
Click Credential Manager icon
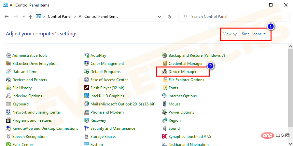tap(165, 64)
